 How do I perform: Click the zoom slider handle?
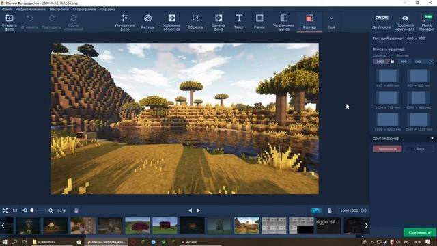coord(32,210)
